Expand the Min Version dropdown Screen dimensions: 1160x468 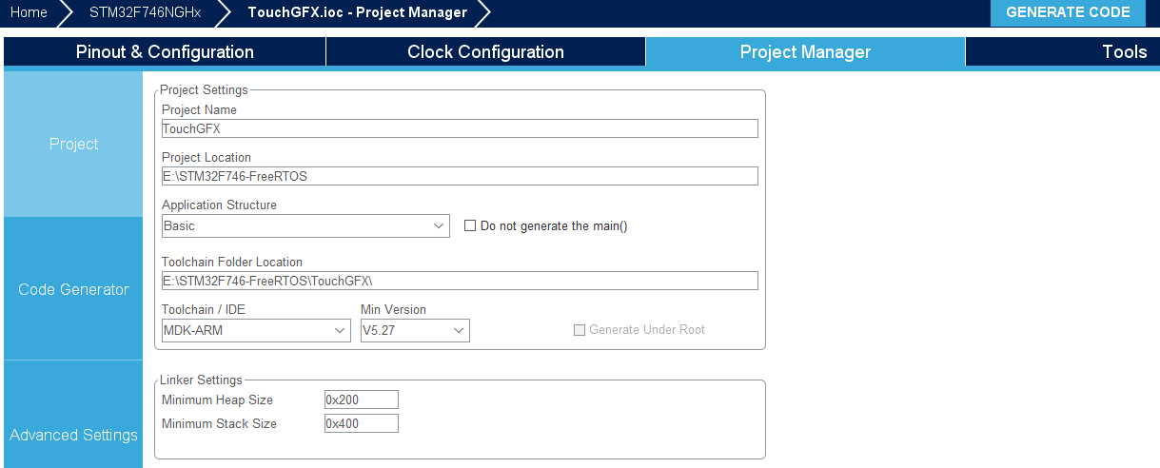415,330
